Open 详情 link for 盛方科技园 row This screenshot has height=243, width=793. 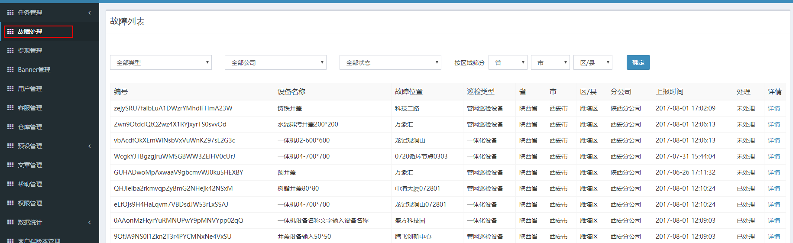[x=774, y=220]
